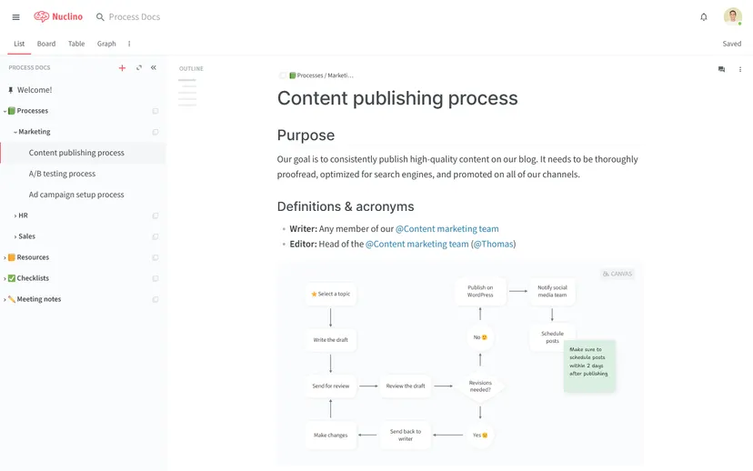Click the pin icon next to Welcome!

[11, 90]
